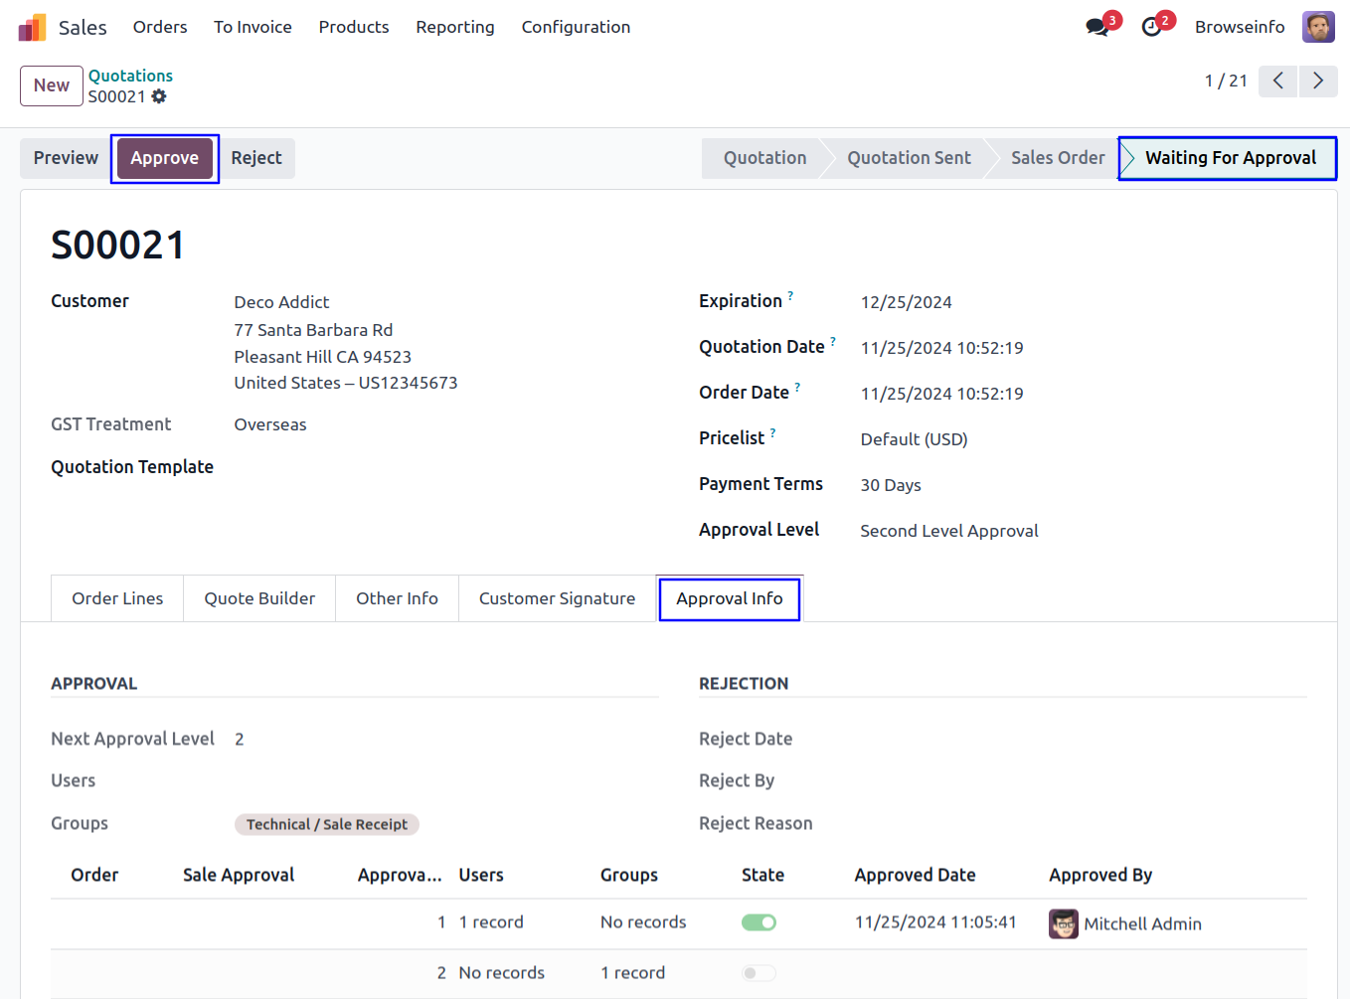The image size is (1350, 999).
Task: Click the Reject button
Action: pyautogui.click(x=256, y=158)
